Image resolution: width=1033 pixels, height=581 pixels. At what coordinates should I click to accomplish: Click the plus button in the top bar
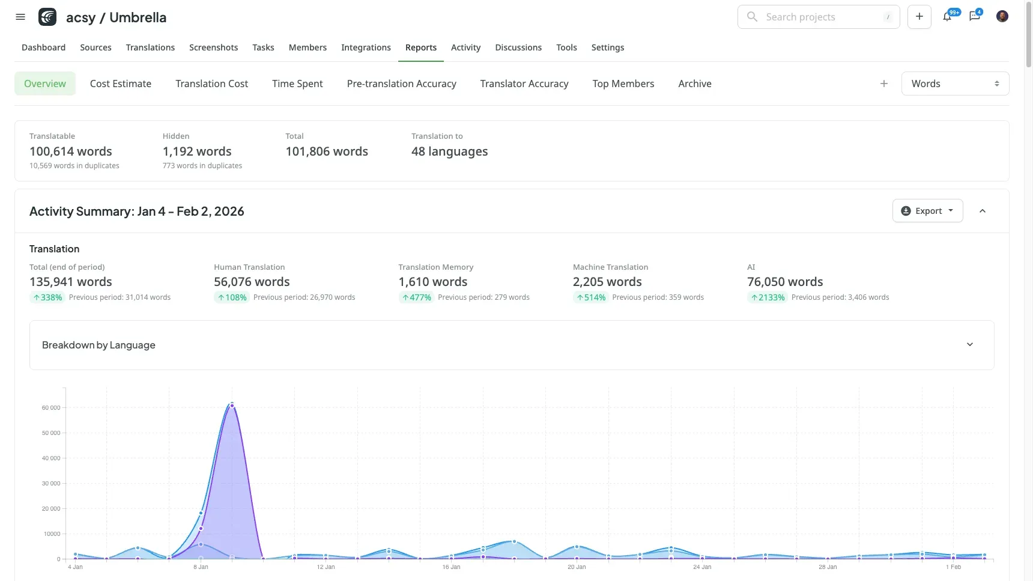click(x=919, y=17)
